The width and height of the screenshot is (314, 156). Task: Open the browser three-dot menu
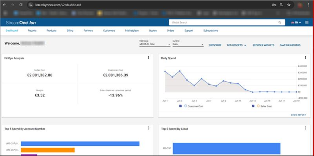(308, 5)
